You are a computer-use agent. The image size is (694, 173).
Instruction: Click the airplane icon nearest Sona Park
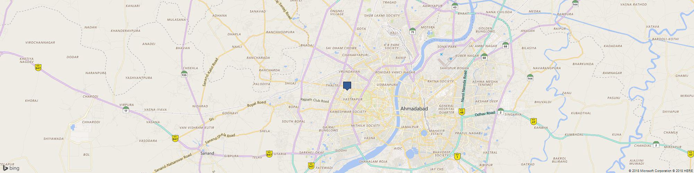441,55
